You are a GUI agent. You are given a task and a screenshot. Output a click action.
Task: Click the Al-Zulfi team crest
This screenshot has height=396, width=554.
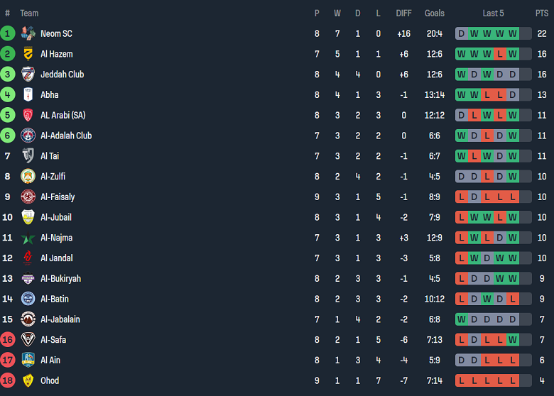click(28, 177)
